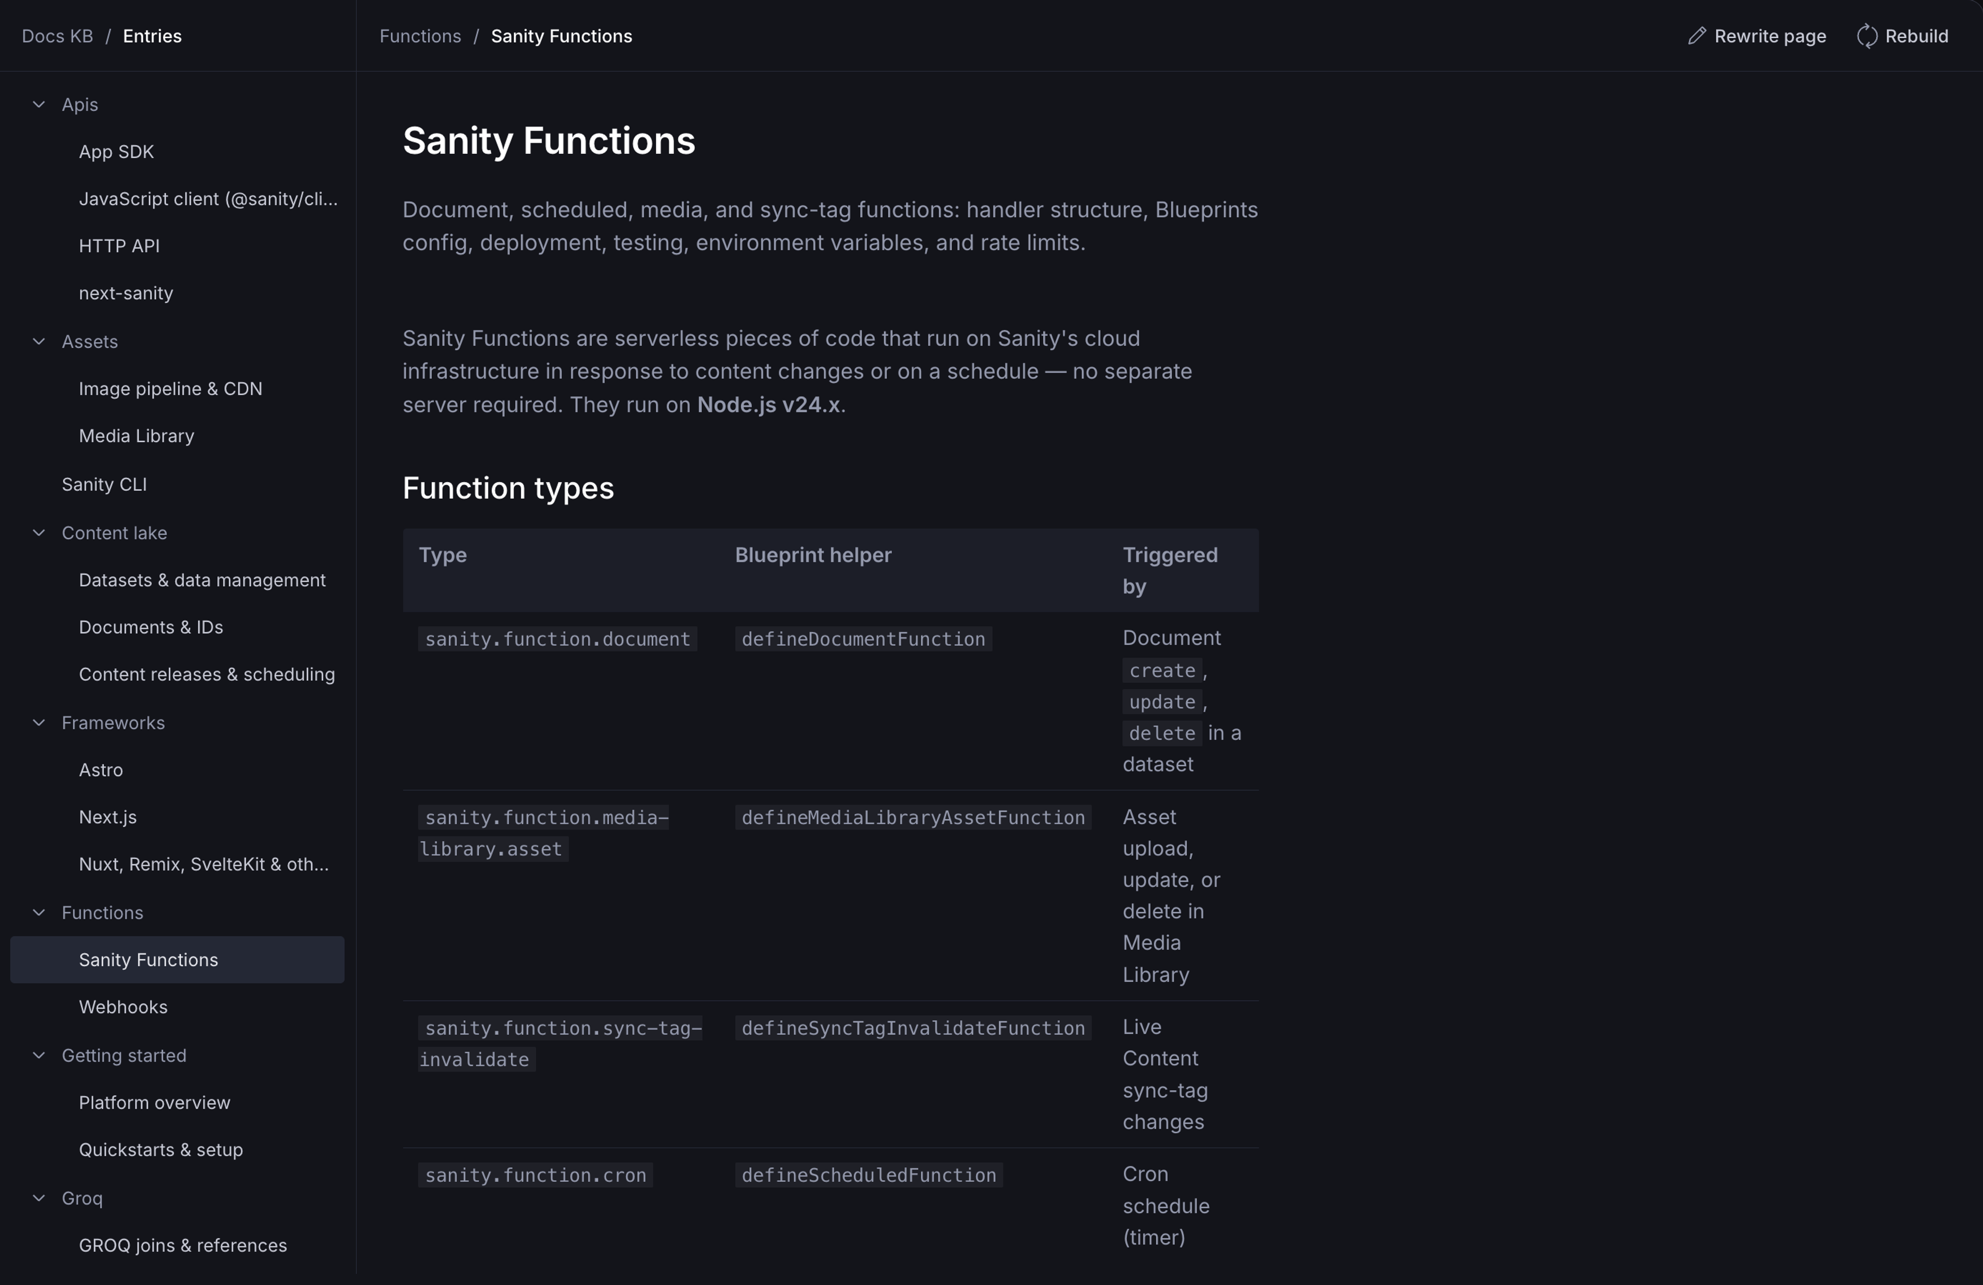This screenshot has height=1285, width=1983.
Task: Open the next-sanity entry
Action: click(x=177, y=293)
